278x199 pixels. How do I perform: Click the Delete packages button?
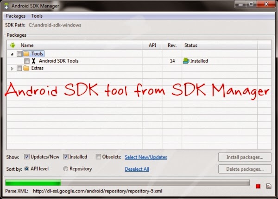click(245, 169)
